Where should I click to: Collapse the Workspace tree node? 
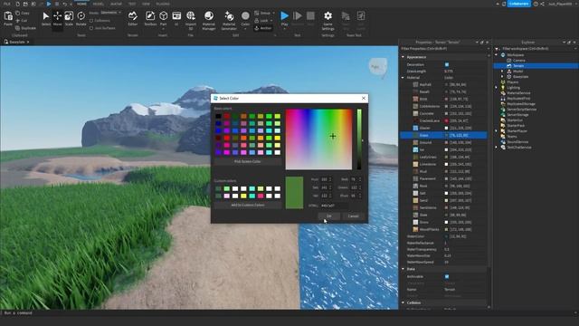coord(497,54)
